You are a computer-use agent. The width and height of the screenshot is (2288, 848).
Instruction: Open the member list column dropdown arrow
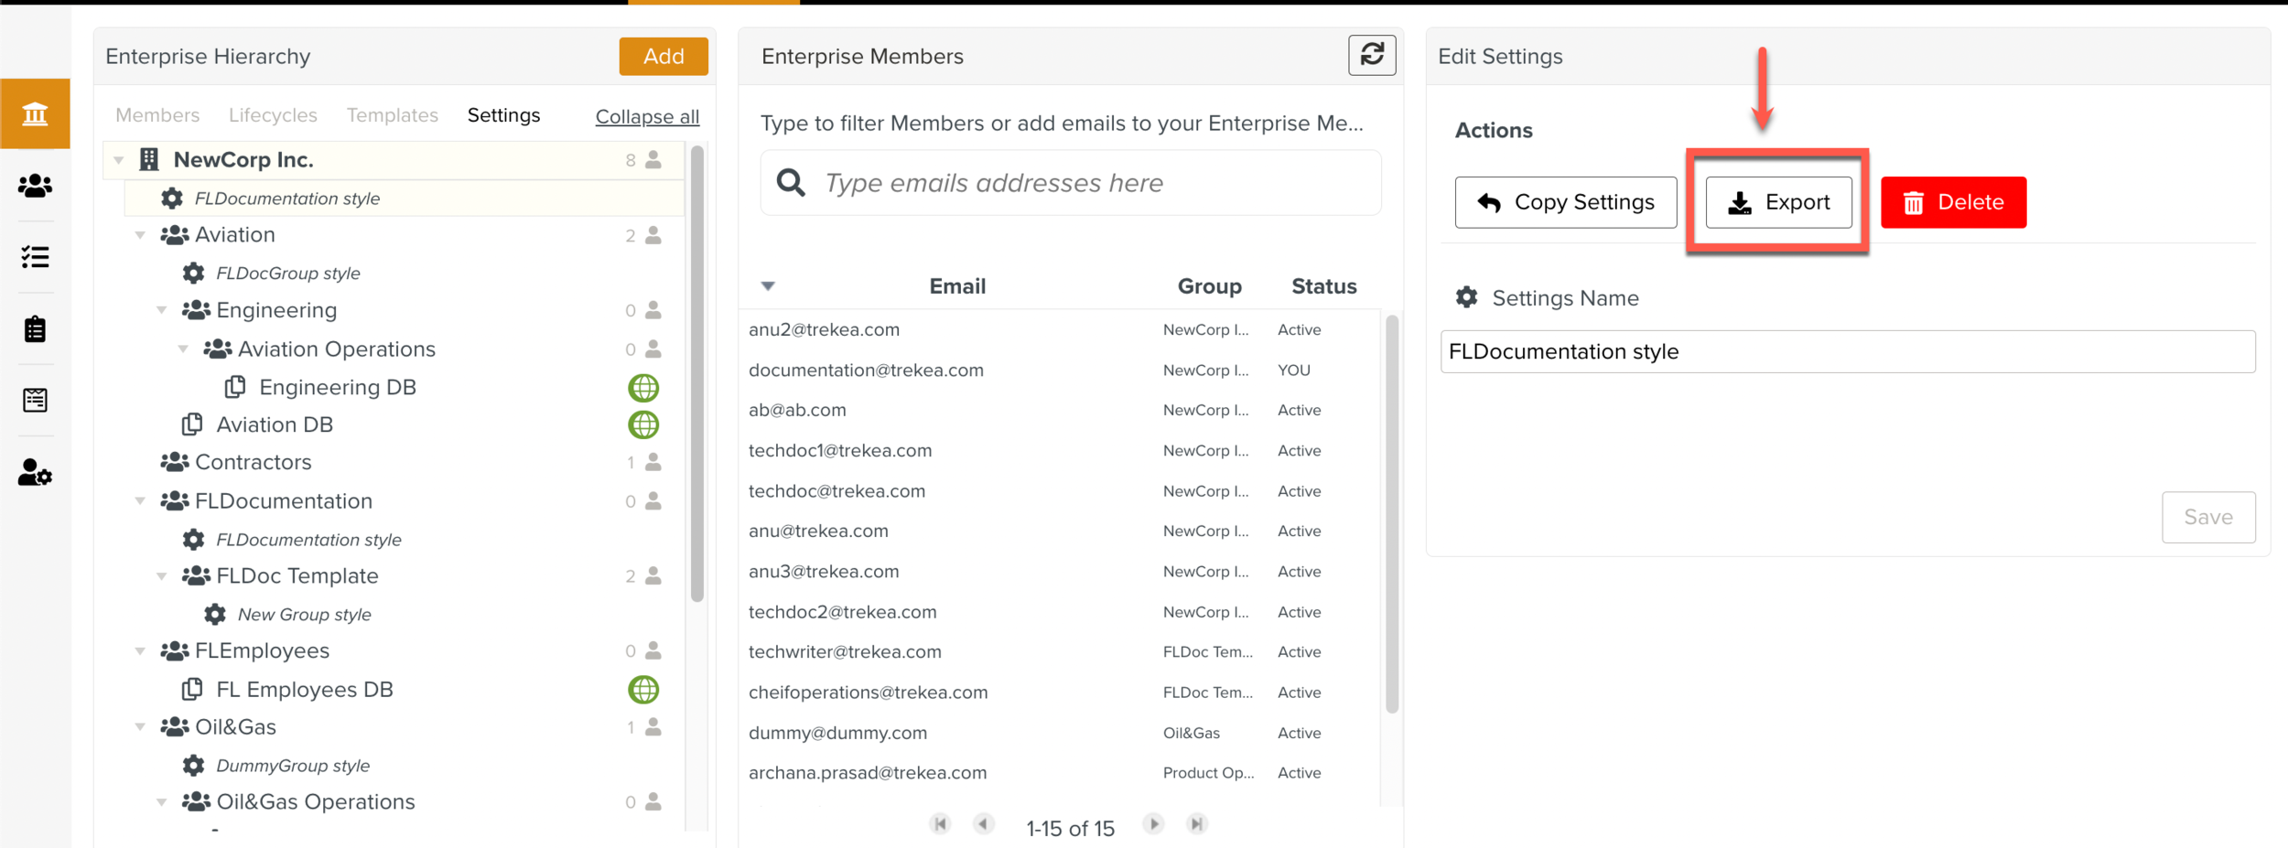[768, 286]
